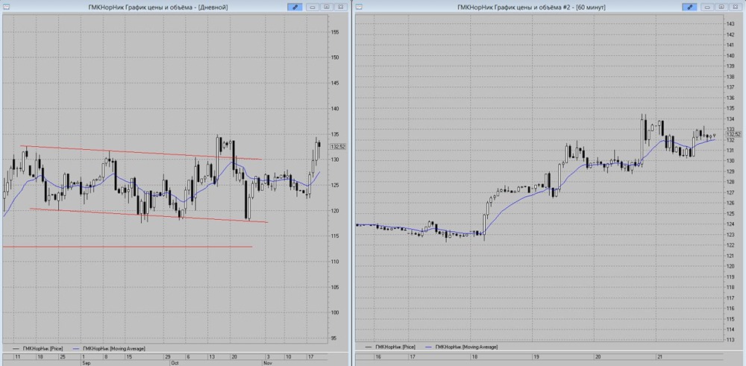
Task: Select the [Moving Average] legend entry in daily chart
Action: point(109,348)
